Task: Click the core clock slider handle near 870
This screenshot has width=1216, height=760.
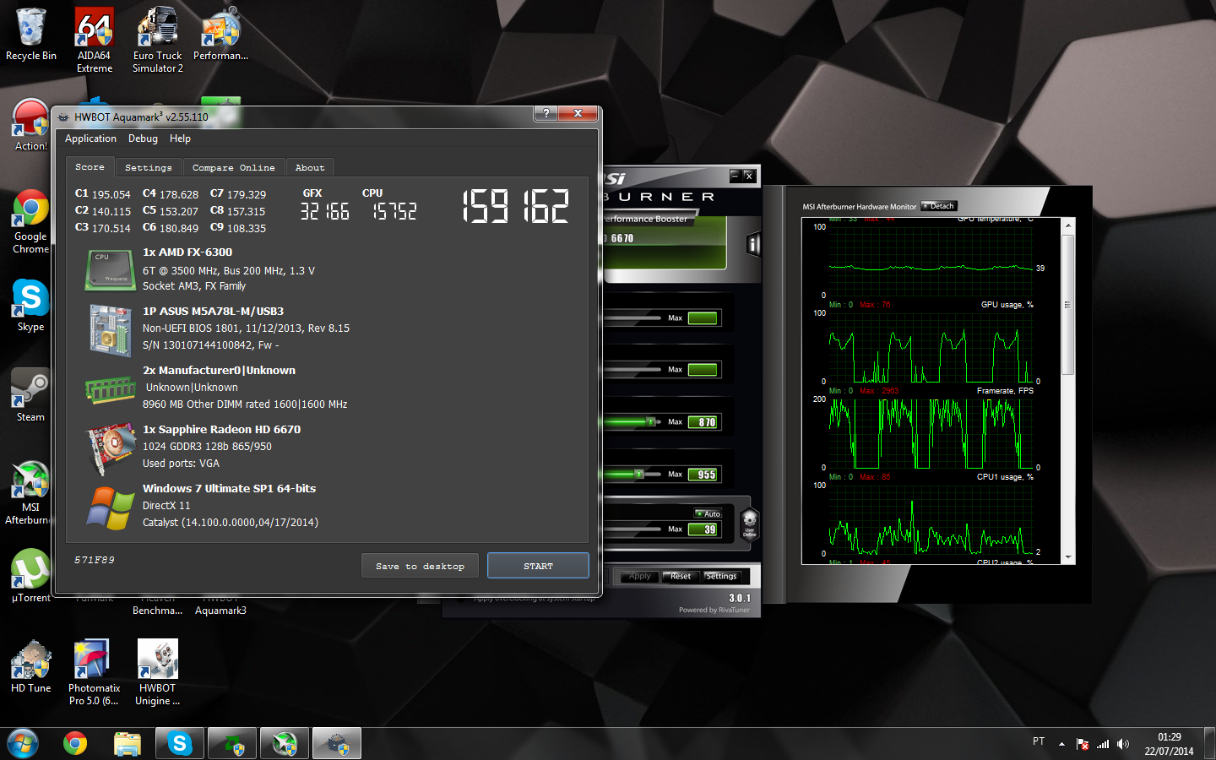Action: [651, 421]
